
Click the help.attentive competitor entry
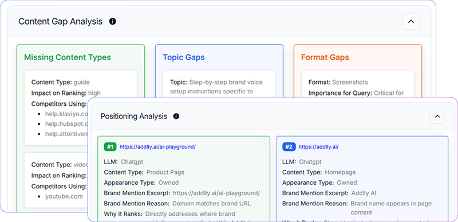66,134
